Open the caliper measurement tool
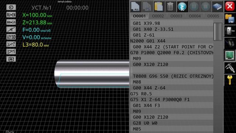 click(230, 68)
